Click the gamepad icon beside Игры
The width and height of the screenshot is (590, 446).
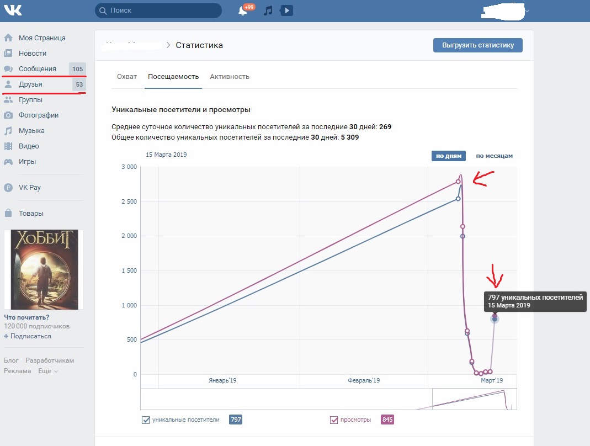[8, 162]
